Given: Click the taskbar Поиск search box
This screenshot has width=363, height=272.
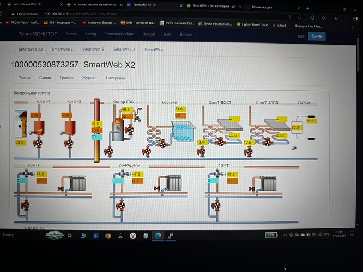Looking at the screenshot, I should 8,235.
